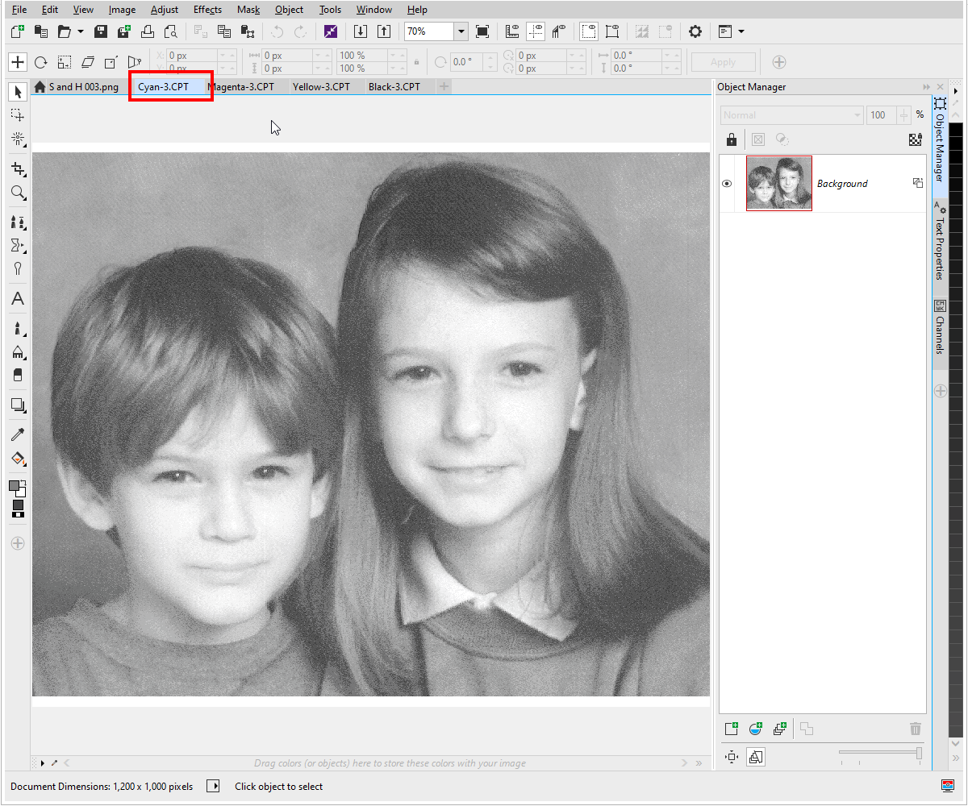968x806 pixels.
Task: Toggle ruler visibility in the toolbar
Action: point(512,31)
